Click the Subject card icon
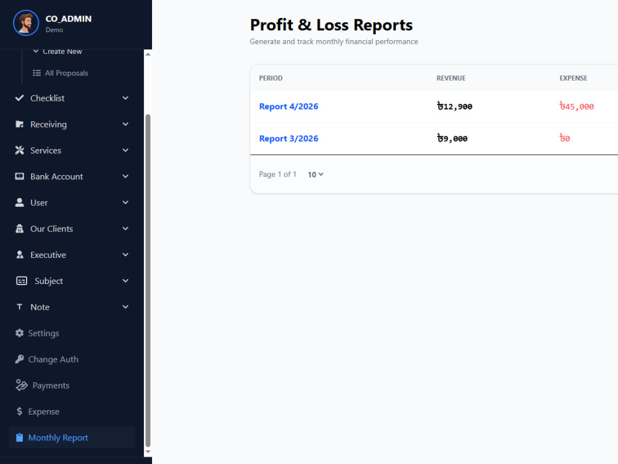618x464 pixels. (x=21, y=281)
